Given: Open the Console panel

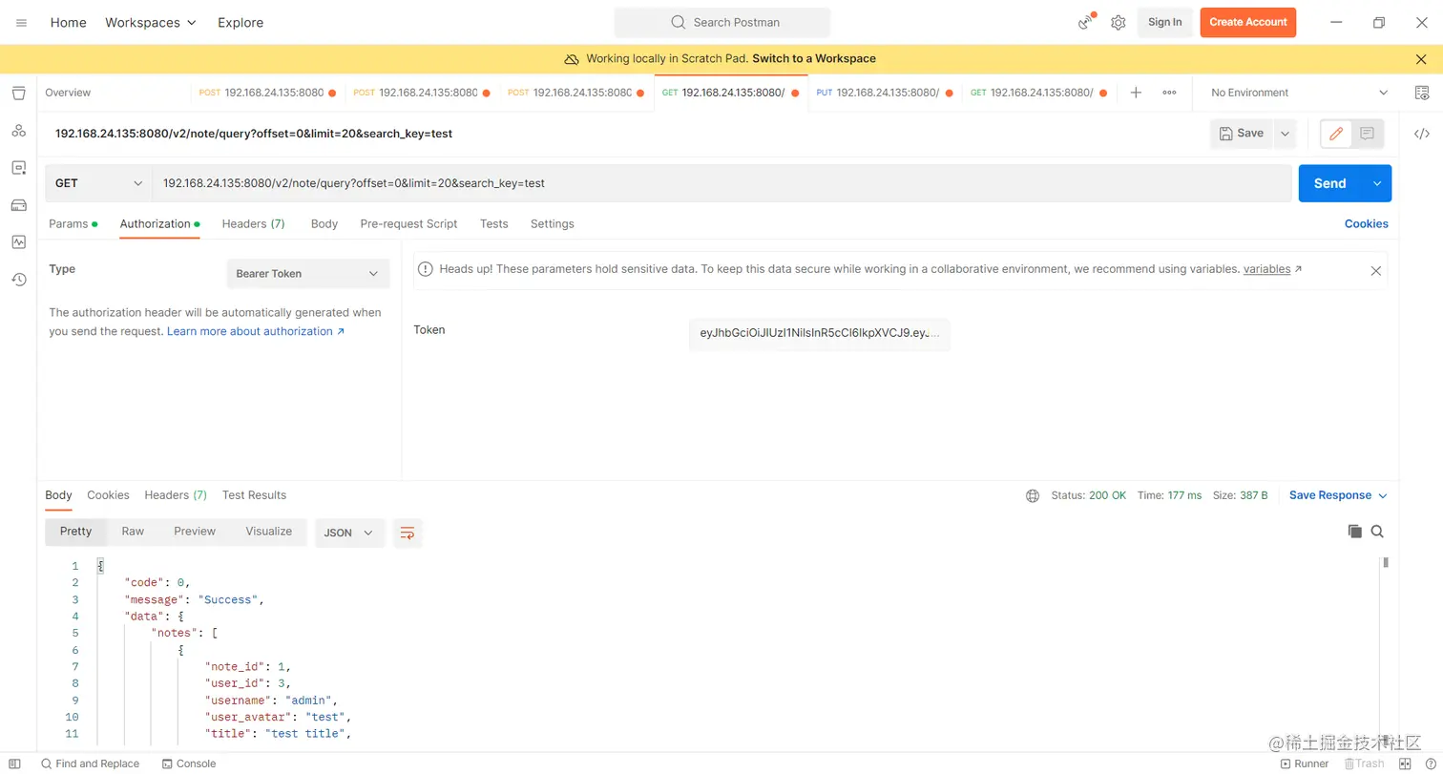Looking at the screenshot, I should [189, 764].
